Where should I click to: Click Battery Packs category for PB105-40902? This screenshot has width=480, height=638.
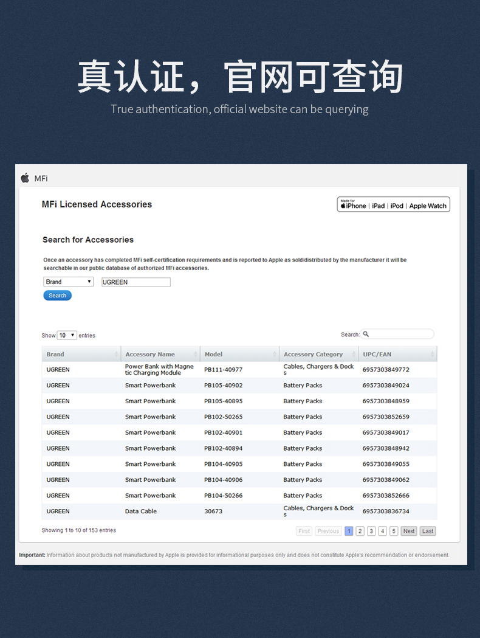tap(303, 386)
